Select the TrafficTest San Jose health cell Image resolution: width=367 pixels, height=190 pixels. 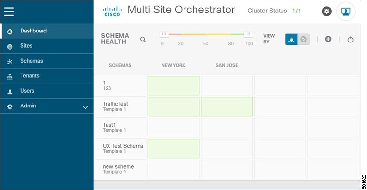[x=227, y=107]
